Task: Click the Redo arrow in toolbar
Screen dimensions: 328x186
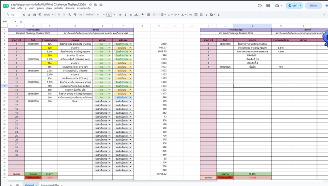Action: [29, 15]
